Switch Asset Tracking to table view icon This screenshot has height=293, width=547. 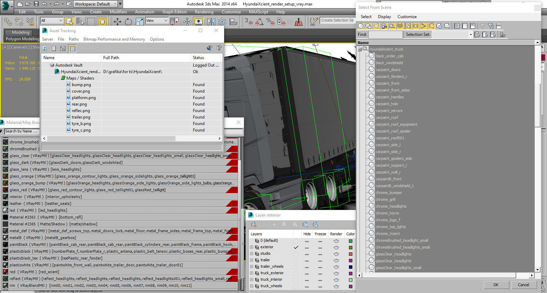click(73, 48)
